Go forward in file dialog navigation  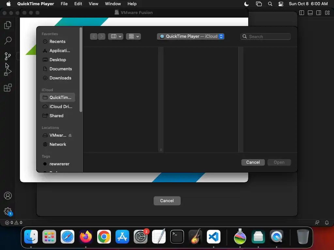(102, 36)
